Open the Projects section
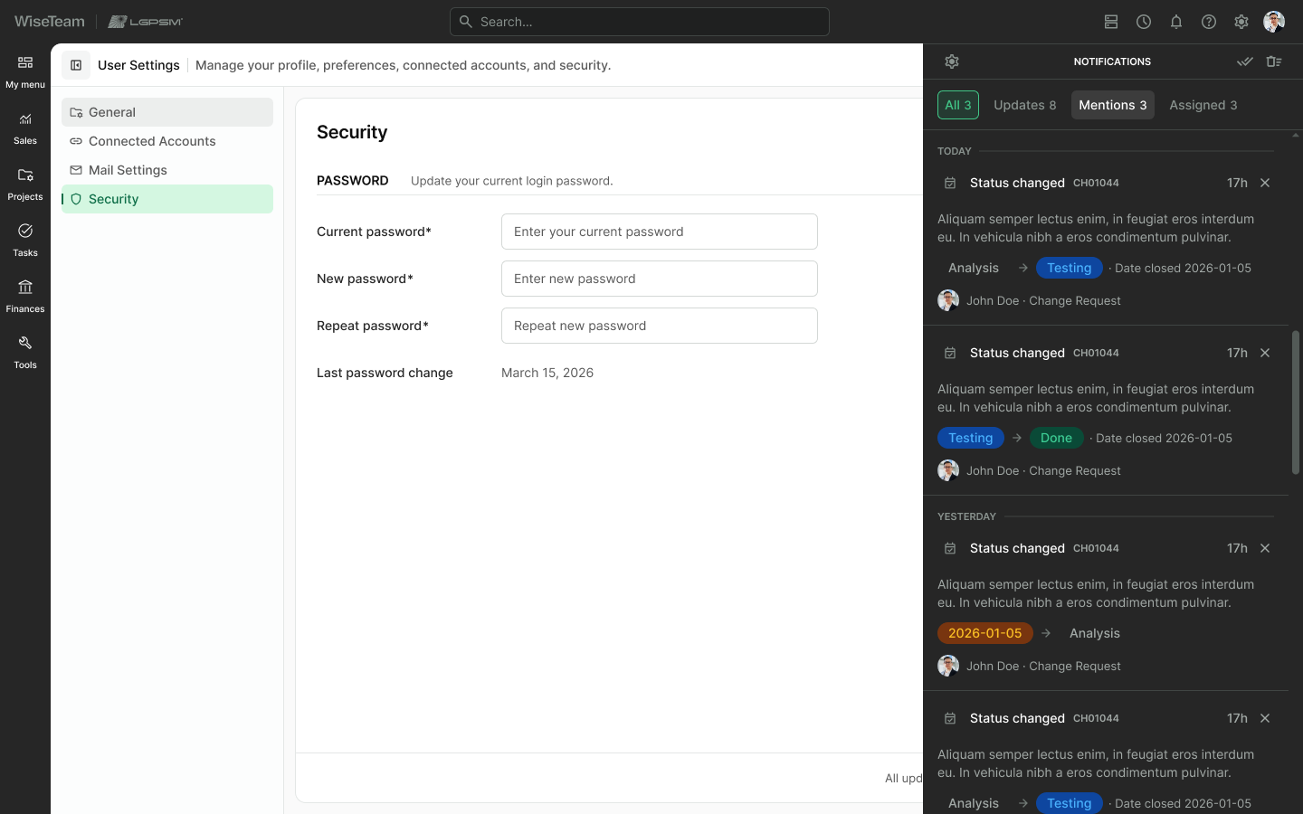 pyautogui.click(x=25, y=185)
